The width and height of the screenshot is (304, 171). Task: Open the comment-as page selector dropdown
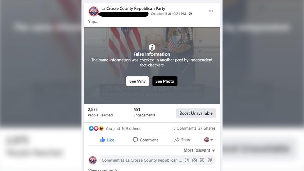click(x=208, y=140)
